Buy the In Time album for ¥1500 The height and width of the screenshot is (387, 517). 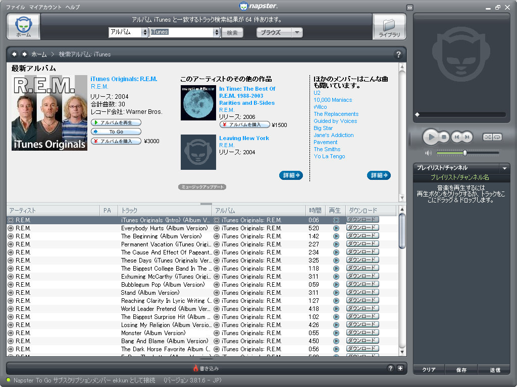click(245, 125)
